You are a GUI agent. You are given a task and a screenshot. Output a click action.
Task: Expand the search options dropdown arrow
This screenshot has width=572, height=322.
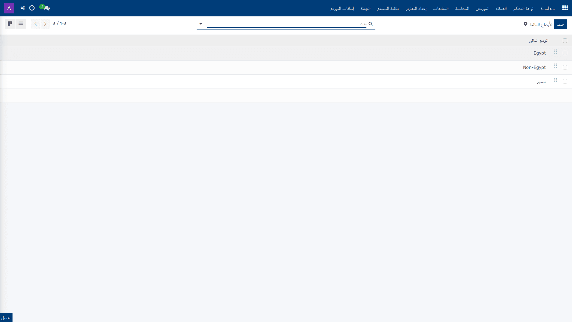pos(200,24)
